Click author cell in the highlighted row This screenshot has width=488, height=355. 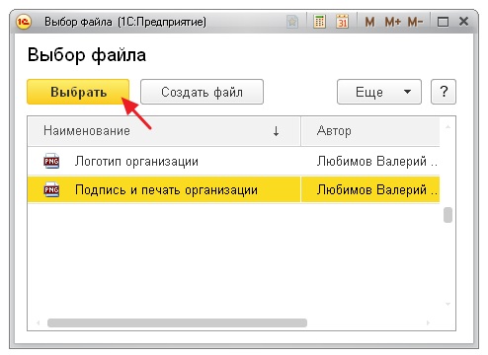coord(370,189)
